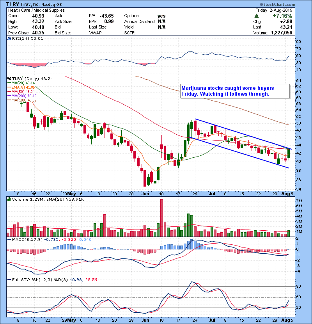Click the MA(50) 43.04 legend entry
The image size is (312, 324).
point(21,91)
